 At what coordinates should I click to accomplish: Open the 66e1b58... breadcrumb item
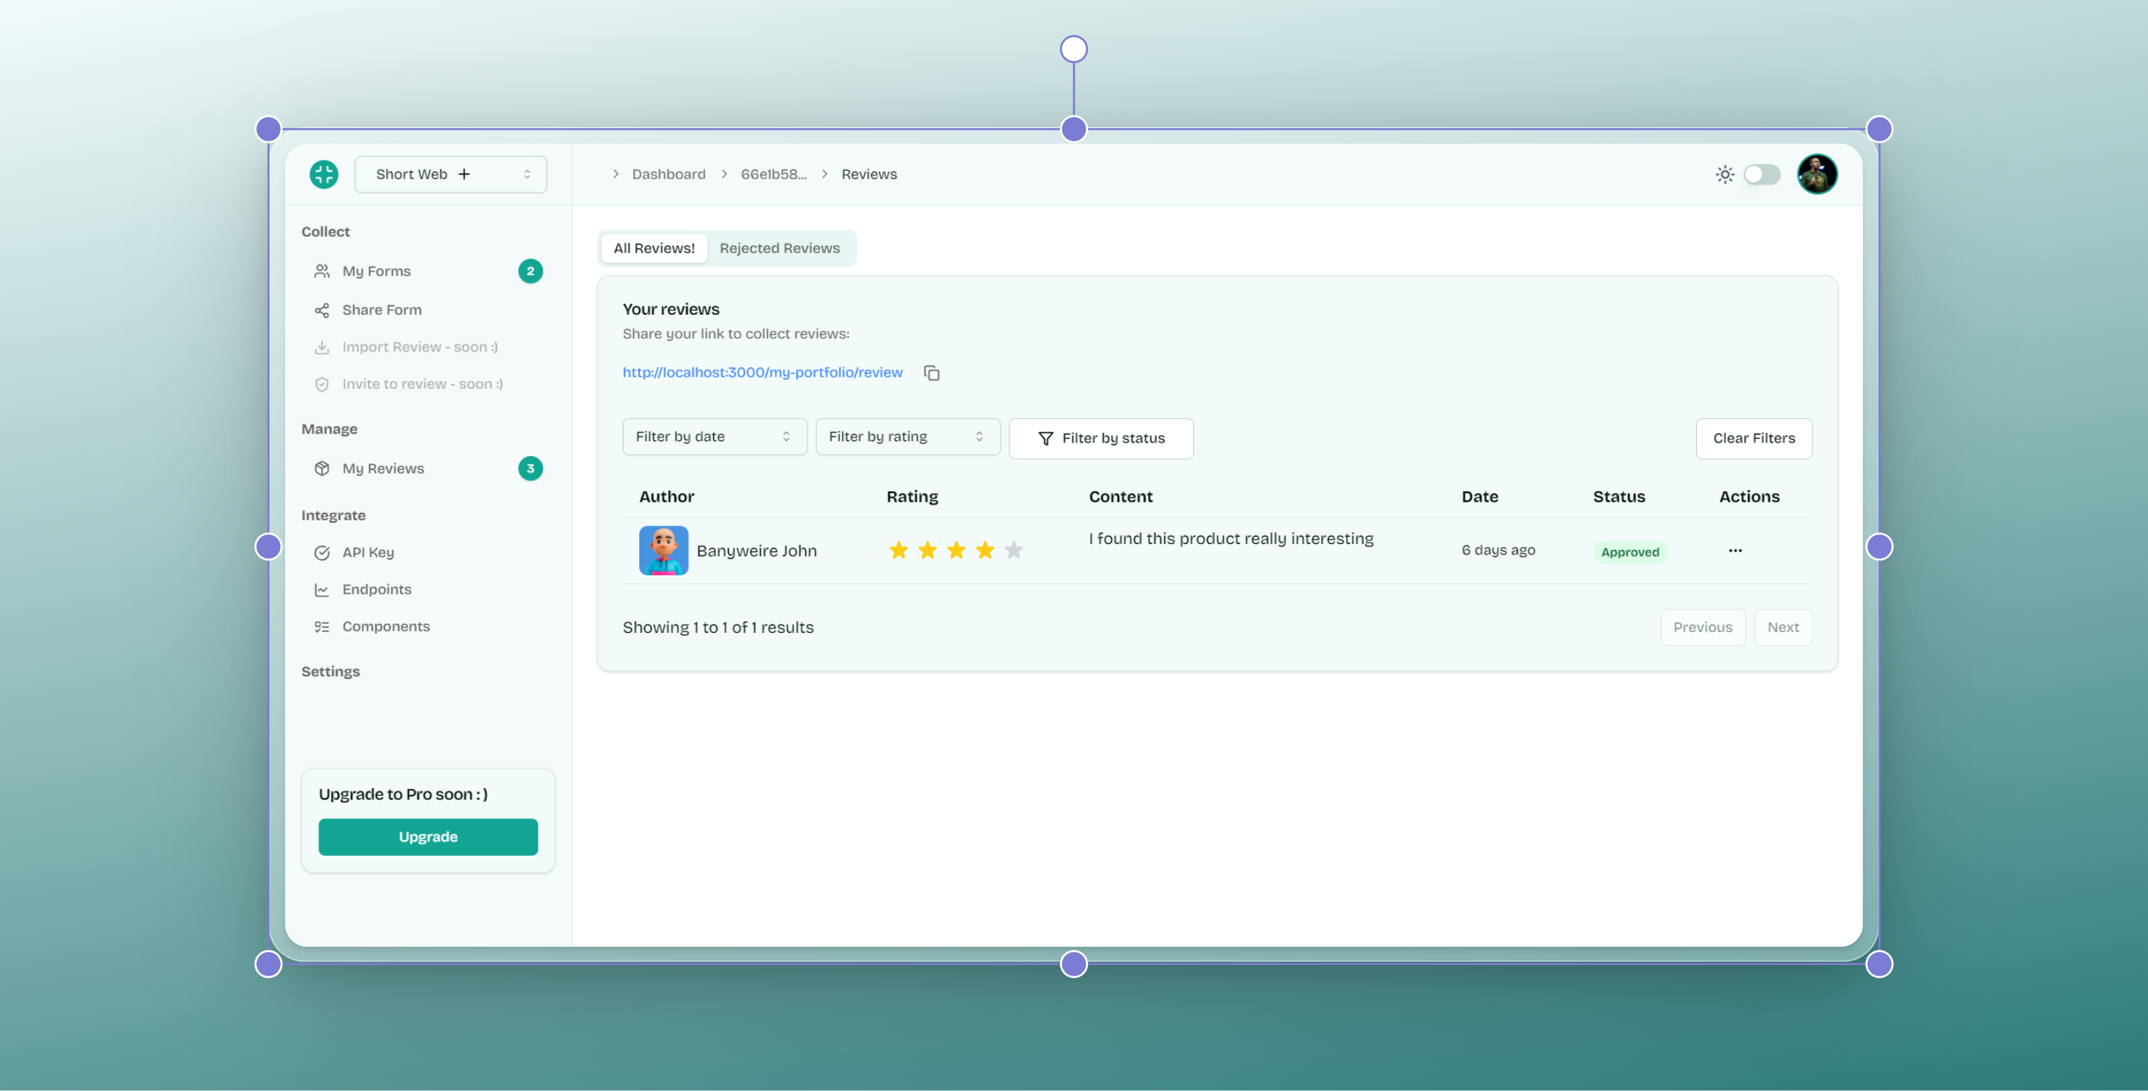(x=773, y=174)
